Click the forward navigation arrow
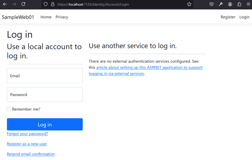Screen dimensions: 252x160 pos(14,4)
